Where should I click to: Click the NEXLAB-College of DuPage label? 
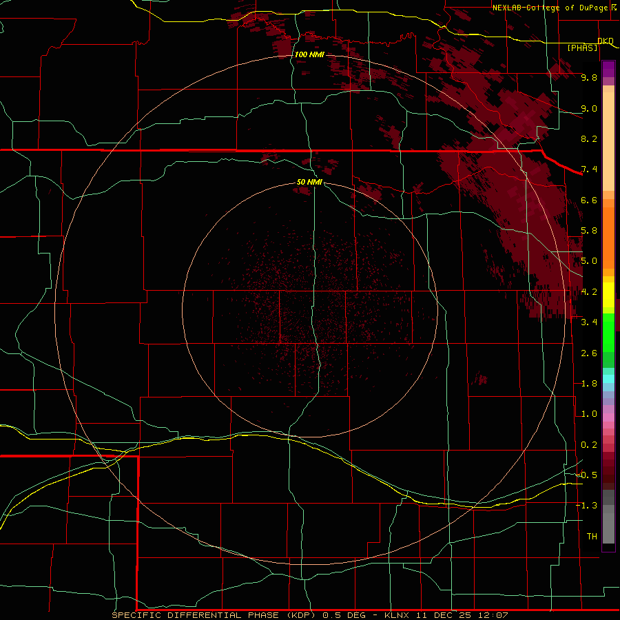point(550,8)
